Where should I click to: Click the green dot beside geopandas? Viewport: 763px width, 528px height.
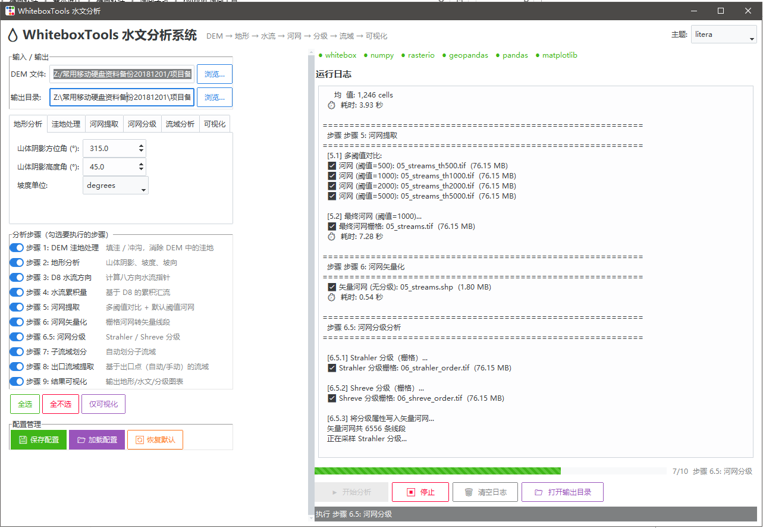coord(444,55)
